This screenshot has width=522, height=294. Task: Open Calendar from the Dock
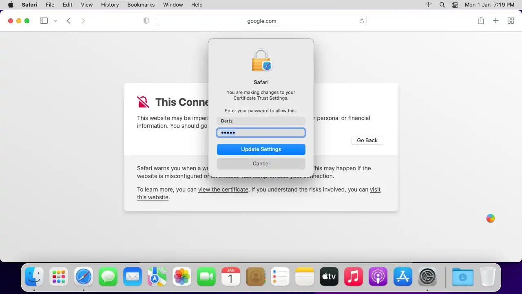(231, 277)
